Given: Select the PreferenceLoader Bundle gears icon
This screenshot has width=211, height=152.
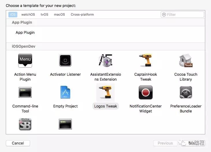Looking at the screenshot, I should [186, 92].
